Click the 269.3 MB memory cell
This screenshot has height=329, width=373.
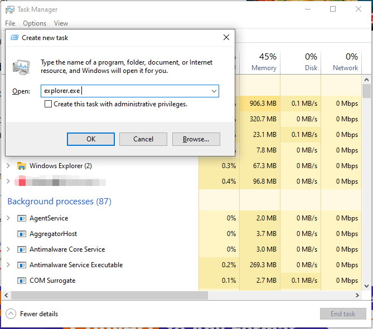pyautogui.click(x=260, y=265)
